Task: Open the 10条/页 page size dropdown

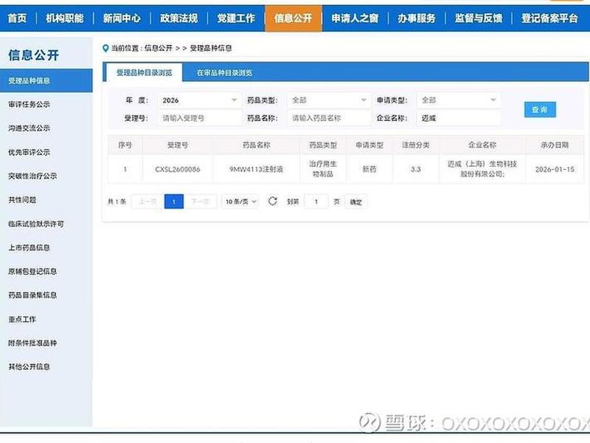Action: (241, 202)
